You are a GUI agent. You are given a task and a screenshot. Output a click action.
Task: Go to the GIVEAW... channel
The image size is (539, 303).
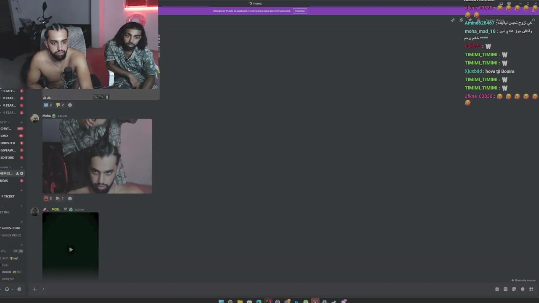pyautogui.click(x=12, y=150)
